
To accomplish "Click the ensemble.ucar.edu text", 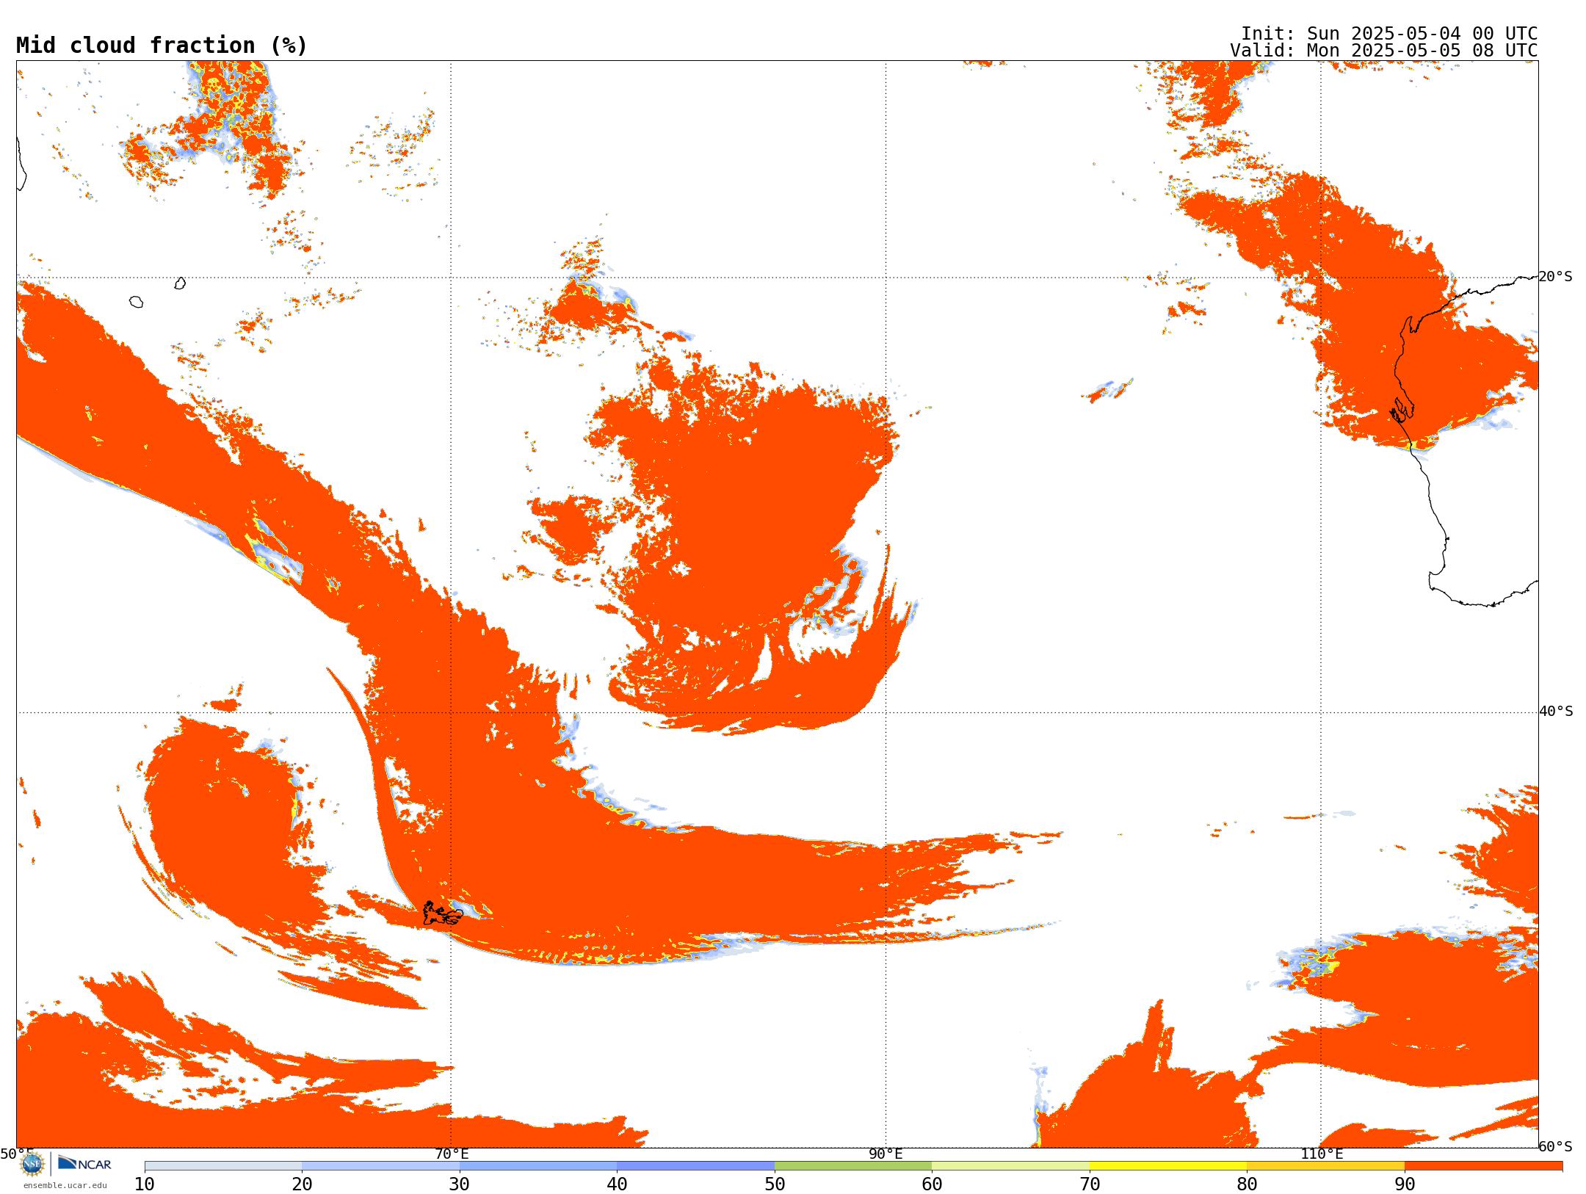I will (65, 1185).
